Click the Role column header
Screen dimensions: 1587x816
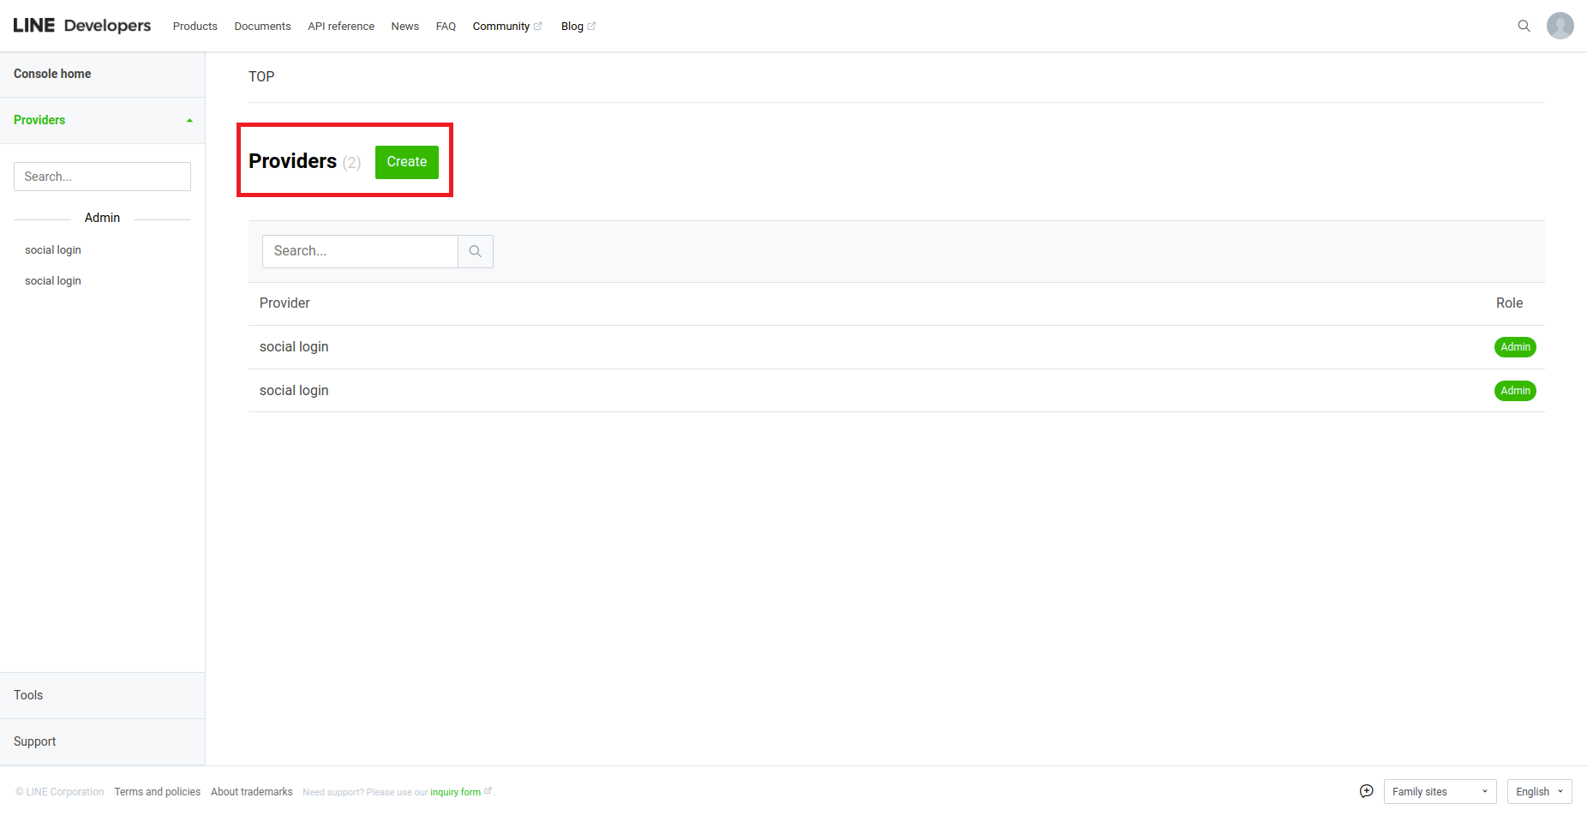click(1509, 303)
